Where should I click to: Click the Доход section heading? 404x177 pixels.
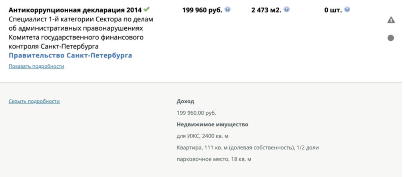coord(185,102)
